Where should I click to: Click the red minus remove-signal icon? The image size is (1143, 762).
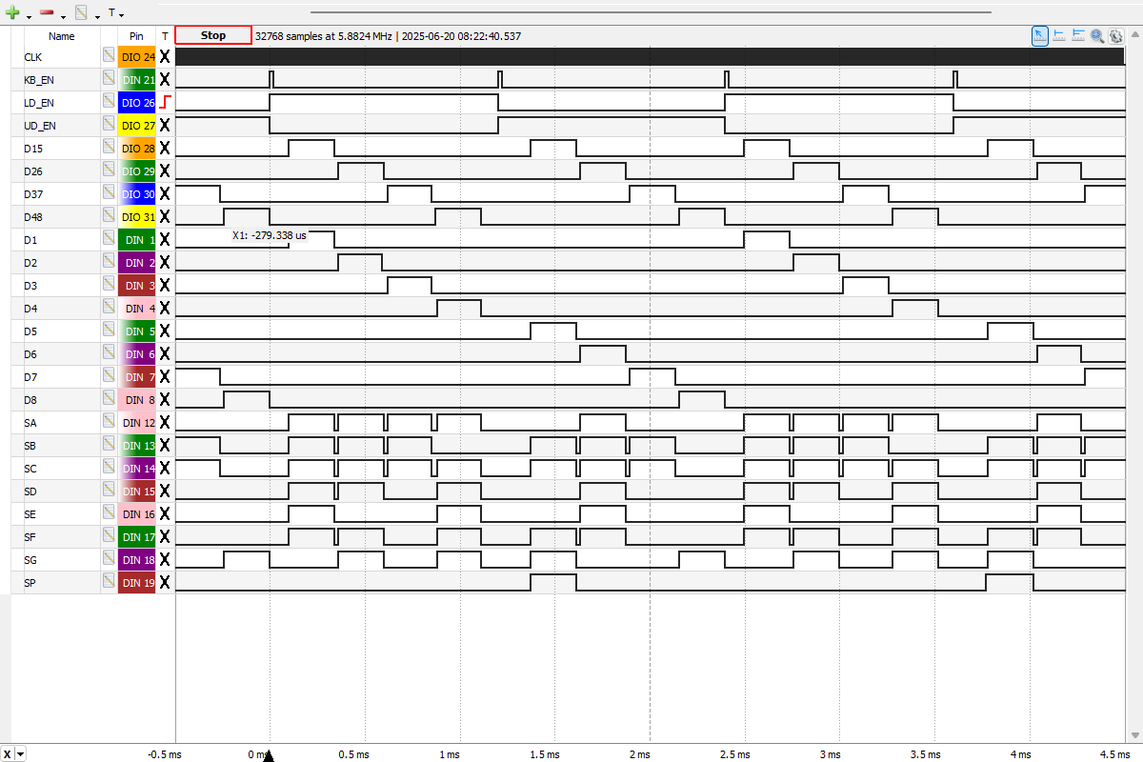(47, 13)
